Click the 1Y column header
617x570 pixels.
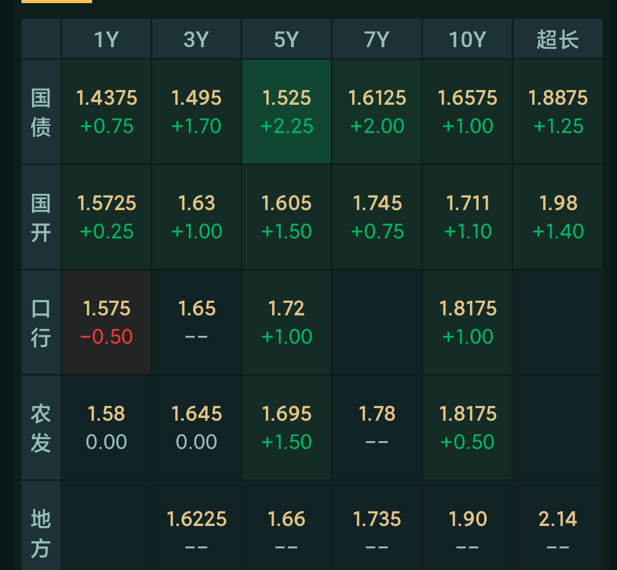(x=106, y=38)
